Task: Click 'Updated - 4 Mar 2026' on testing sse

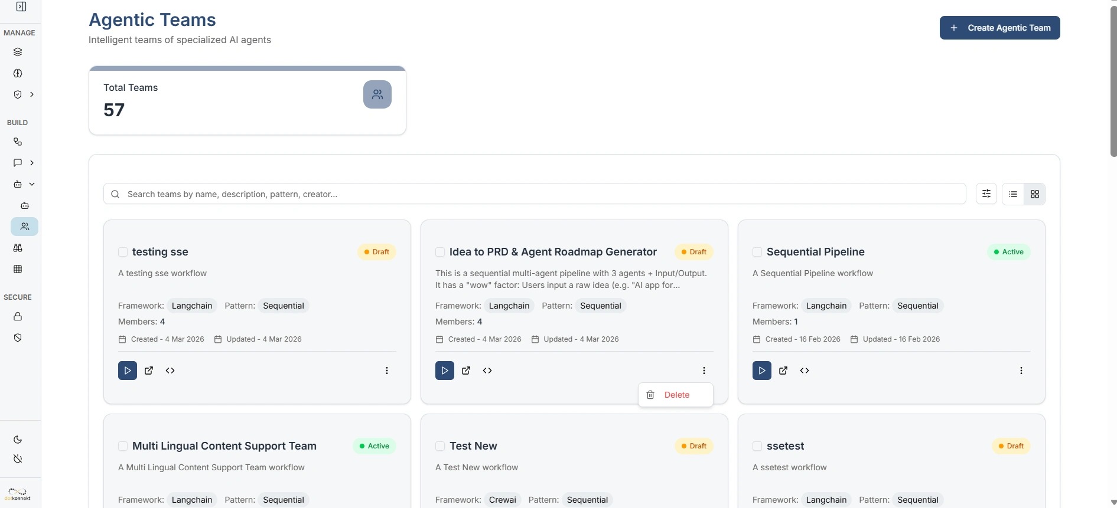Action: pos(264,339)
